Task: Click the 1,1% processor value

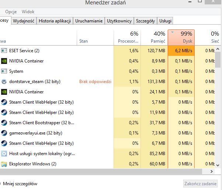Action: pyautogui.click(x=133, y=82)
